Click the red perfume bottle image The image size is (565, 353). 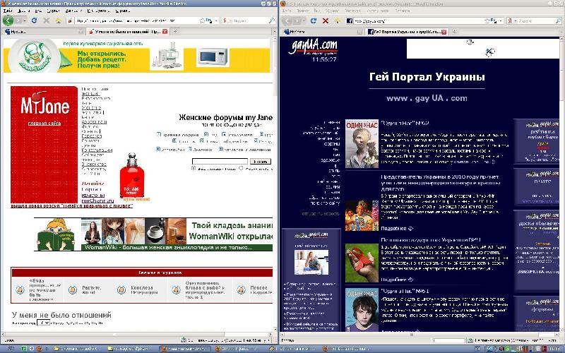pyautogui.click(x=132, y=175)
